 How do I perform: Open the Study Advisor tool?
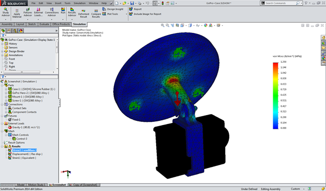pyautogui.click(x=6, y=13)
